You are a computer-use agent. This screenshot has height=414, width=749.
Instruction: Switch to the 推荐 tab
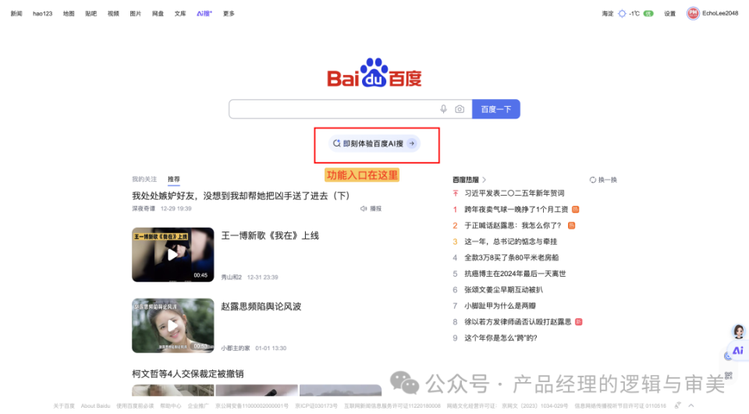174,179
